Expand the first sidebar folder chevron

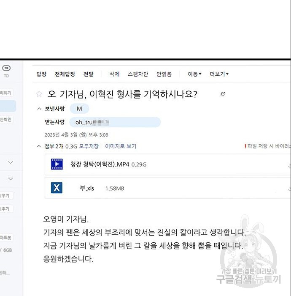(11, 162)
